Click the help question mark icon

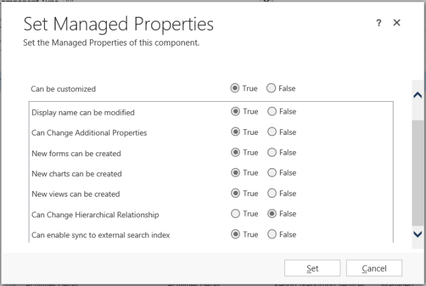[379, 23]
